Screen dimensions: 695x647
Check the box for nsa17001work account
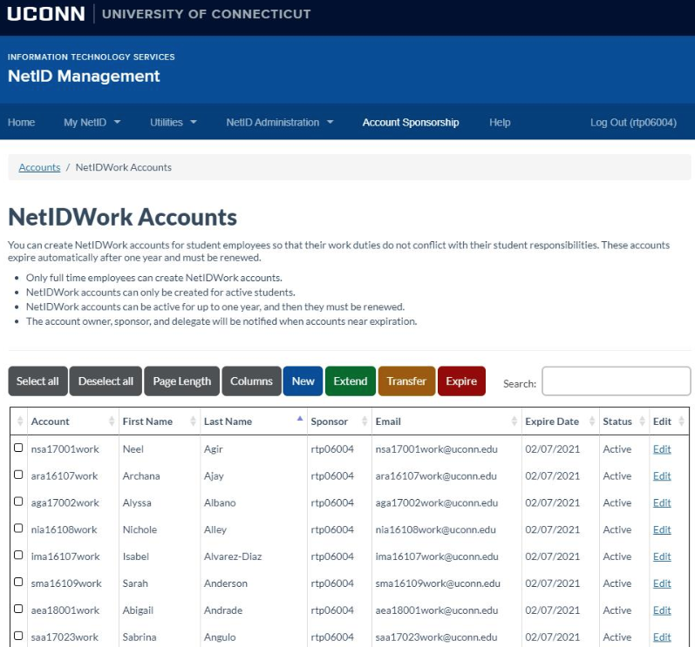[18, 448]
